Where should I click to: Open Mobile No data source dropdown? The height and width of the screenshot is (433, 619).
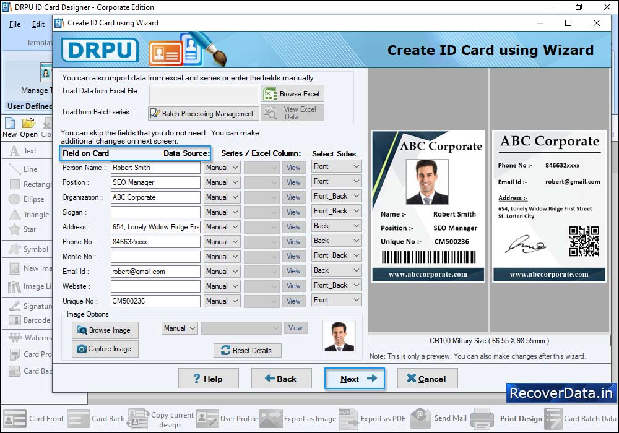(x=222, y=257)
